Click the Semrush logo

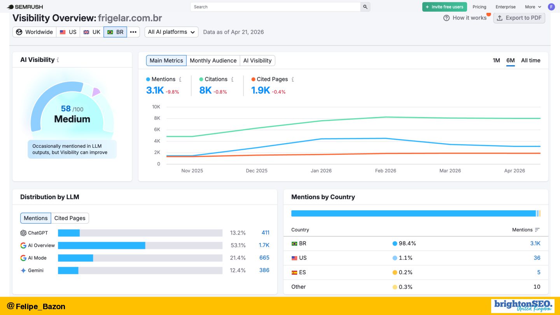pyautogui.click(x=25, y=7)
